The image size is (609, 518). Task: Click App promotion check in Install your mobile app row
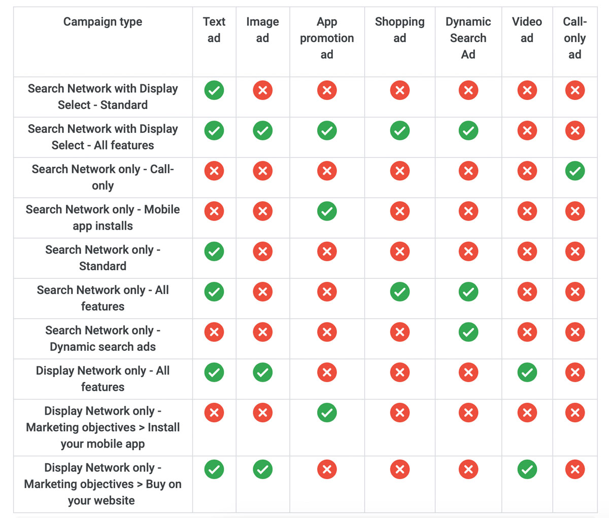point(327,413)
